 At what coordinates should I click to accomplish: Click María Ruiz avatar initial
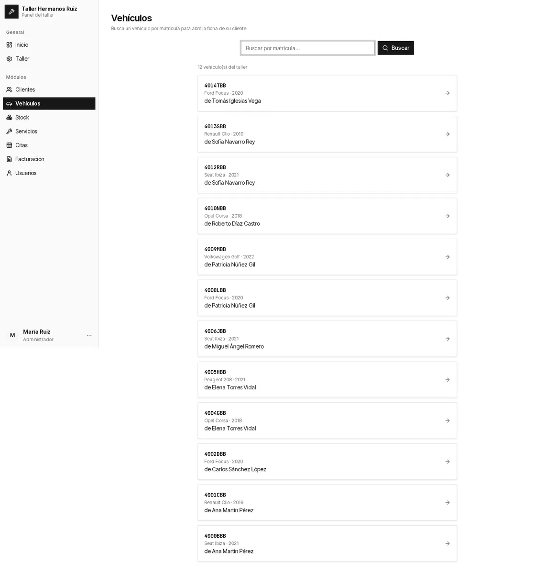click(12, 335)
